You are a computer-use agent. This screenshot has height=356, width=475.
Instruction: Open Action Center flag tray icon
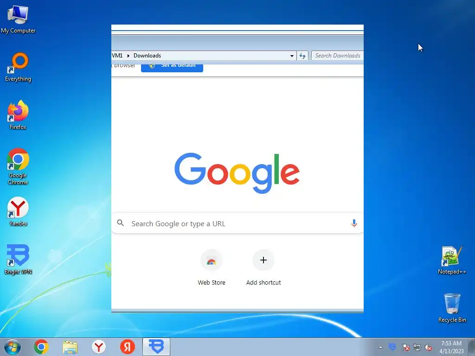pyautogui.click(x=405, y=347)
